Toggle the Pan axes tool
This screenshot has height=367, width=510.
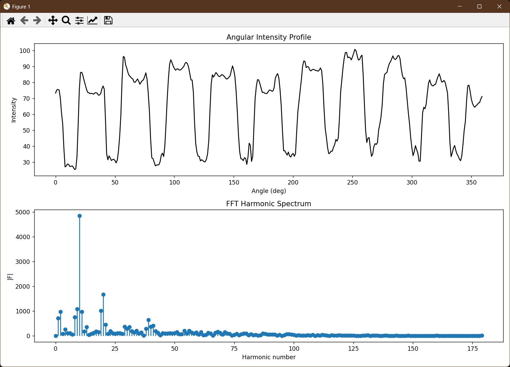53,21
